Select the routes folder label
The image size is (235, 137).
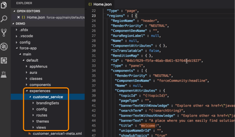pos(42,115)
